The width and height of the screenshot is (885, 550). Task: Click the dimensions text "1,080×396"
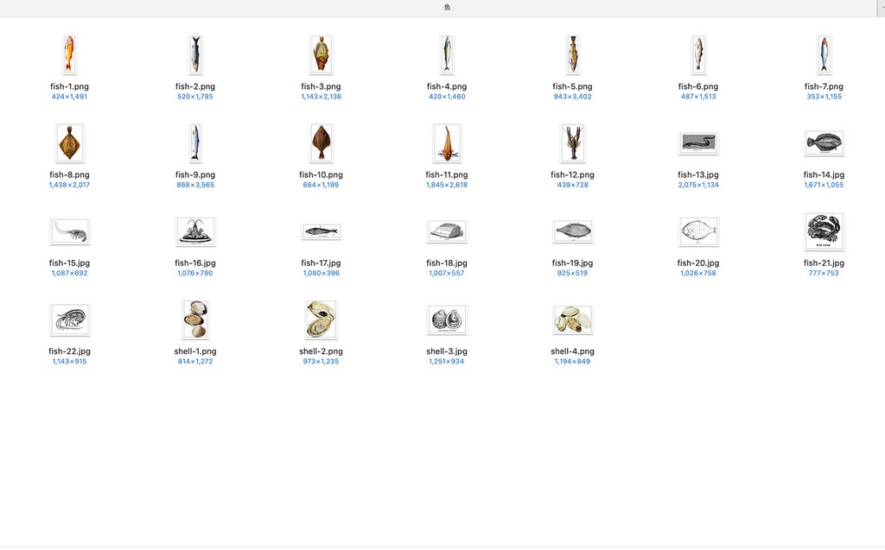pyautogui.click(x=322, y=273)
